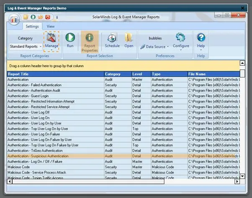Click the SolarWinds application orb button
Viewport: 252px width, 198px height.
[15, 19]
